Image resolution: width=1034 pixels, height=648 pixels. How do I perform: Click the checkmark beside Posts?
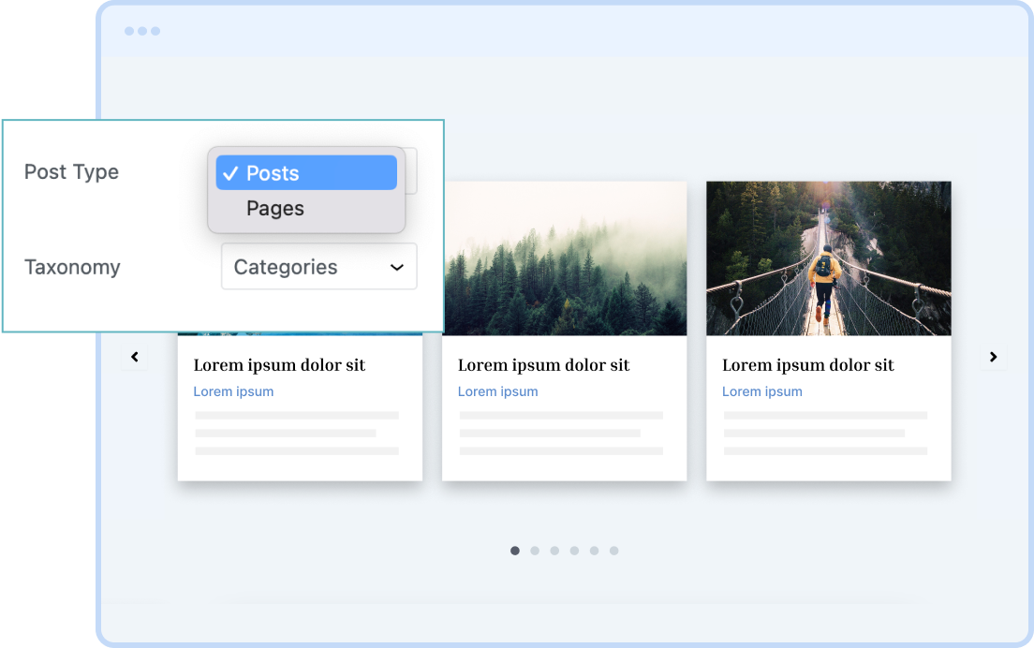point(231,172)
